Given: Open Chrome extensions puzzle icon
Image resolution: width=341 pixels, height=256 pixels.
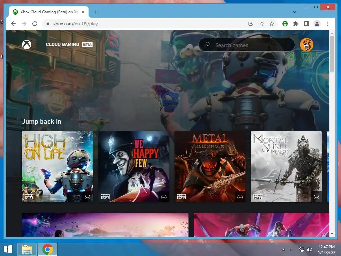Looking at the screenshot, I should coord(296,24).
